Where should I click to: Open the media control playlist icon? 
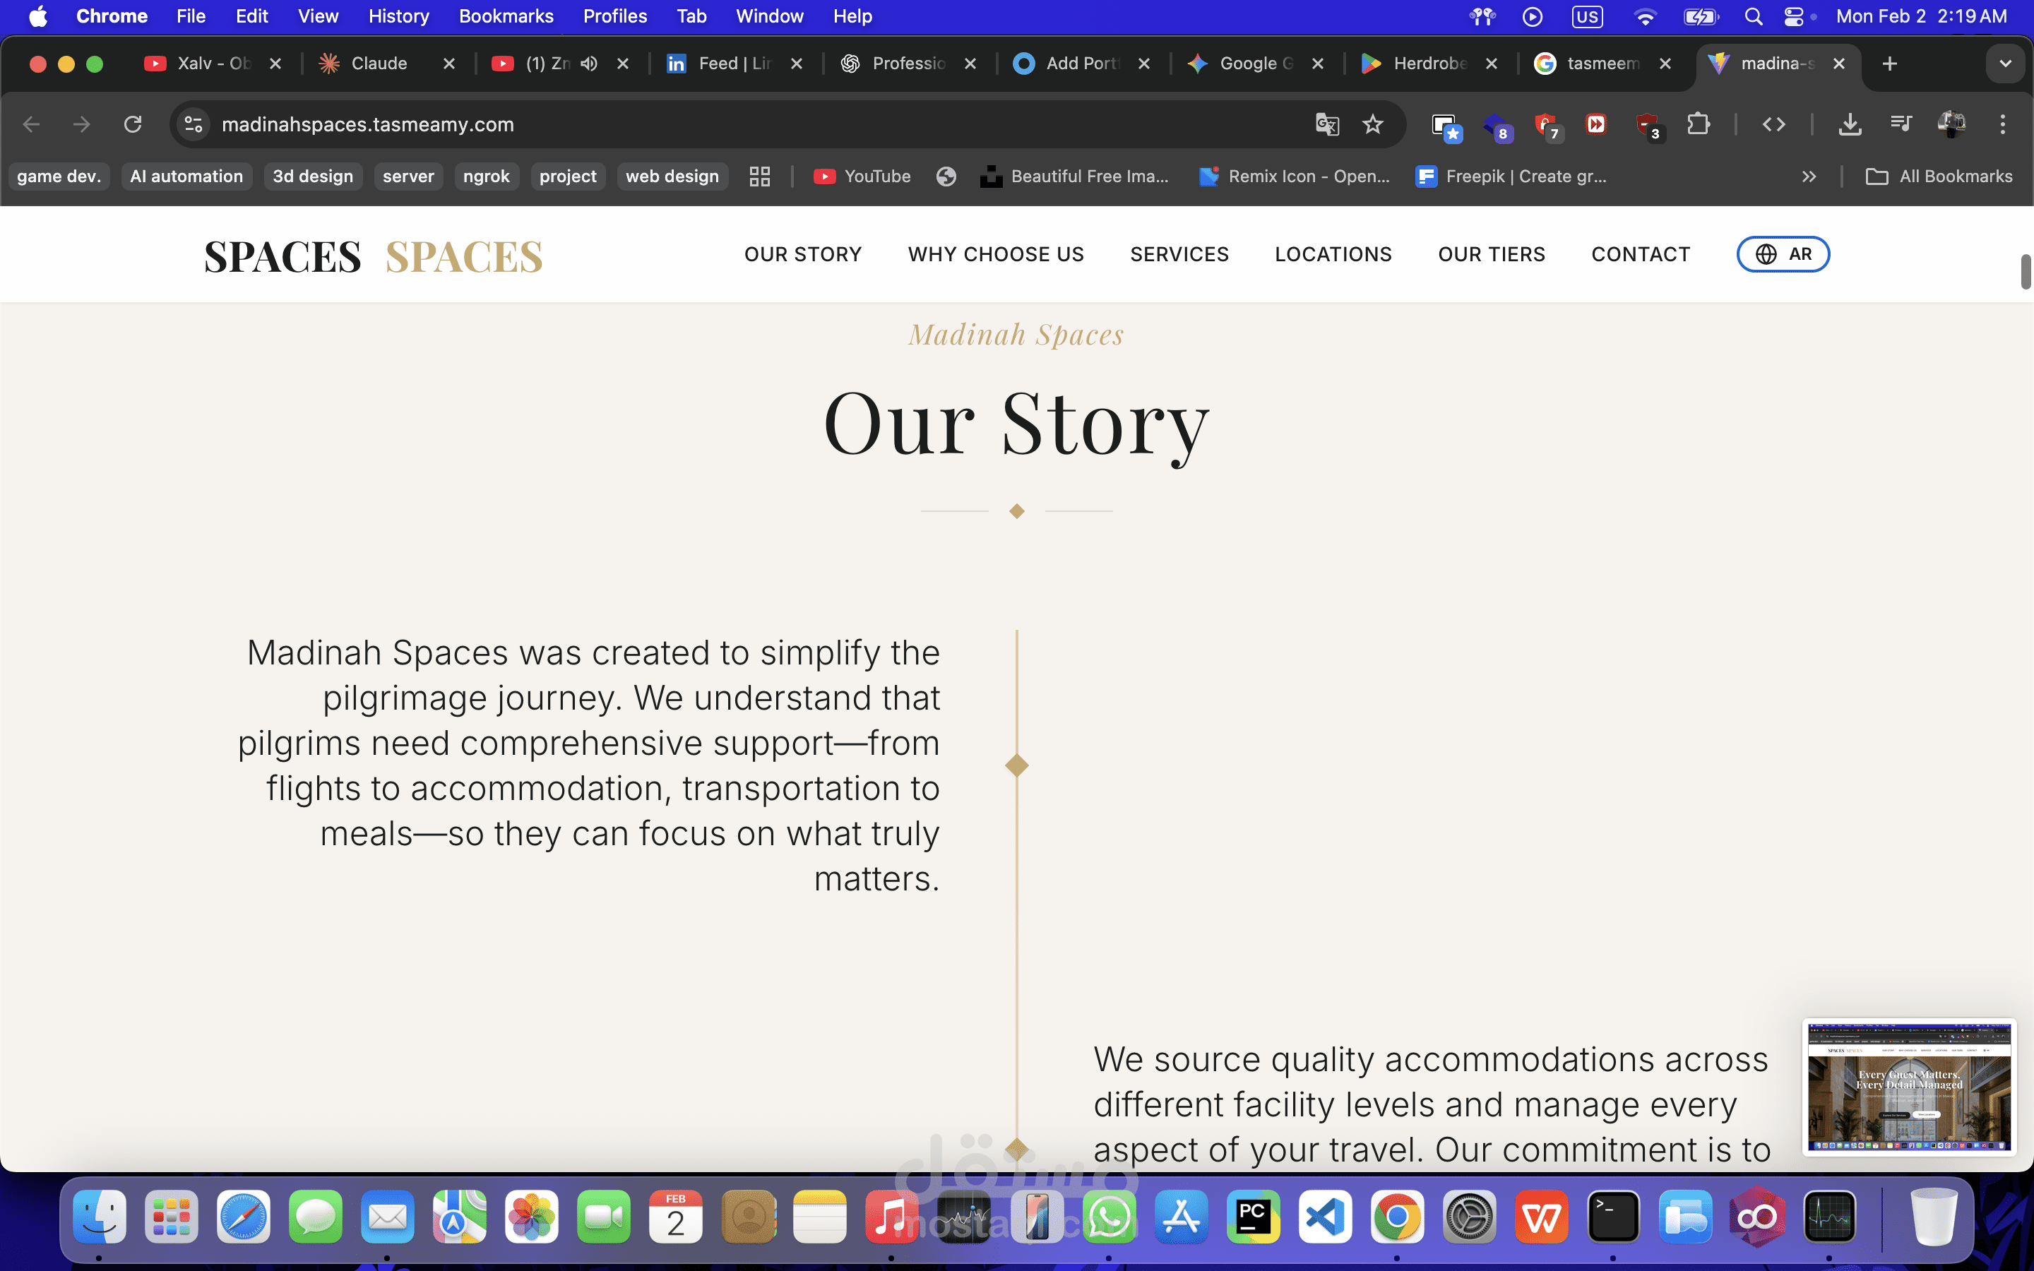pyautogui.click(x=1901, y=124)
